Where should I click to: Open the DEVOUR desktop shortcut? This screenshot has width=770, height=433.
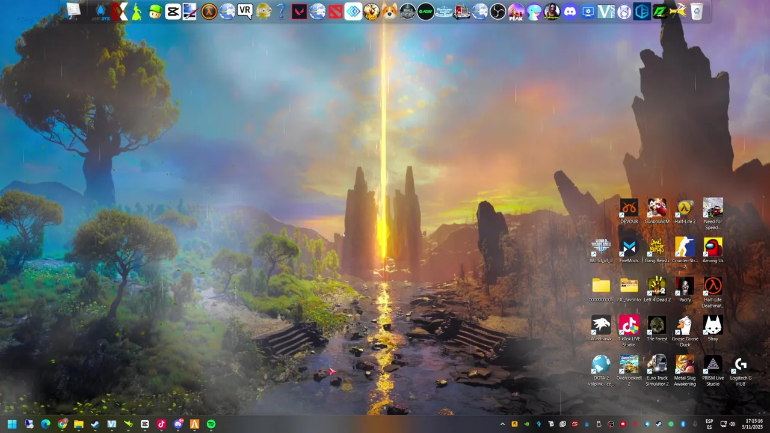[x=629, y=212]
